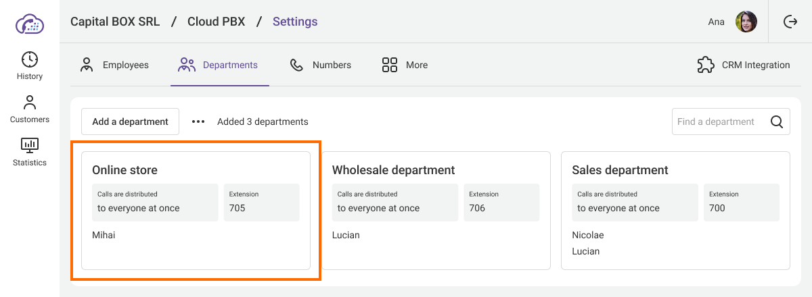
Task: Click Cloud PBX breadcrumb link
Action: click(x=217, y=22)
